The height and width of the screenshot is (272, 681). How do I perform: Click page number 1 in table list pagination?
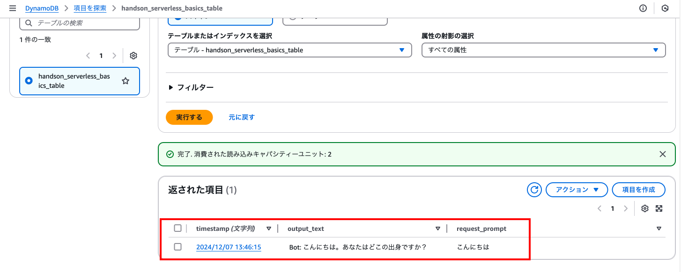tap(101, 56)
